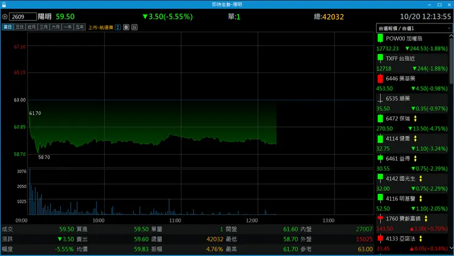454x256 pixels.
Task: Click the yellow marker icon next to 6472 保瑞
Action: click(415, 118)
